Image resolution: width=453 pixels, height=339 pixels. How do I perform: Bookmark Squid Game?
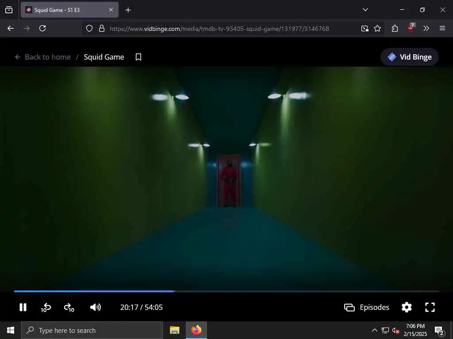pyautogui.click(x=138, y=57)
